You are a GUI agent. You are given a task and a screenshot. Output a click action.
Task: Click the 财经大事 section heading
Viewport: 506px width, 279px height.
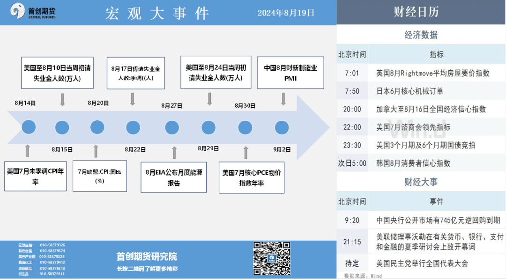pyautogui.click(x=421, y=182)
